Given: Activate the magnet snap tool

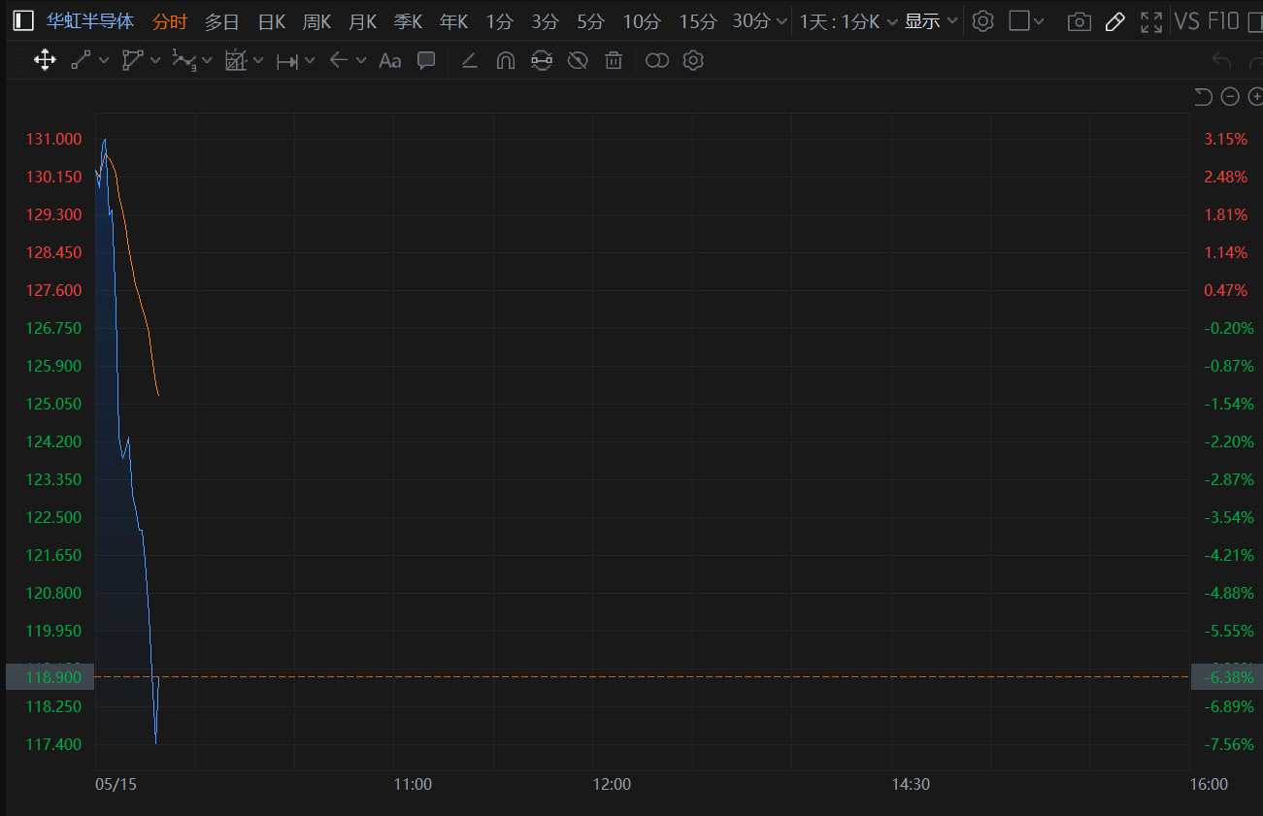Looking at the screenshot, I should [x=505, y=60].
